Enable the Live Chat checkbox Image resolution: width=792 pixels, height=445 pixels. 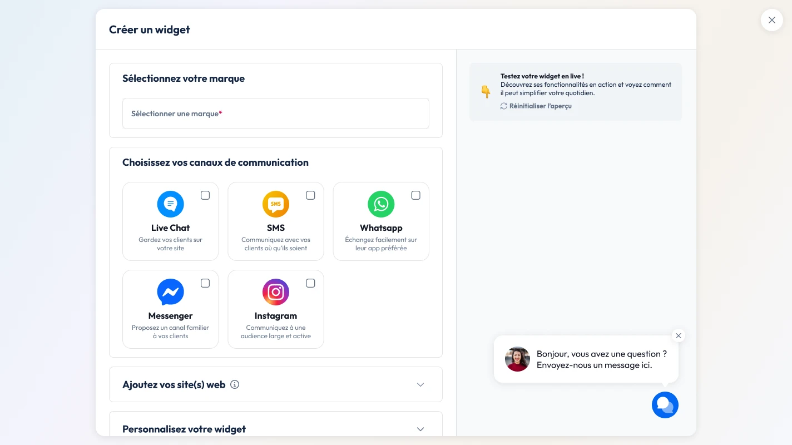[205, 195]
